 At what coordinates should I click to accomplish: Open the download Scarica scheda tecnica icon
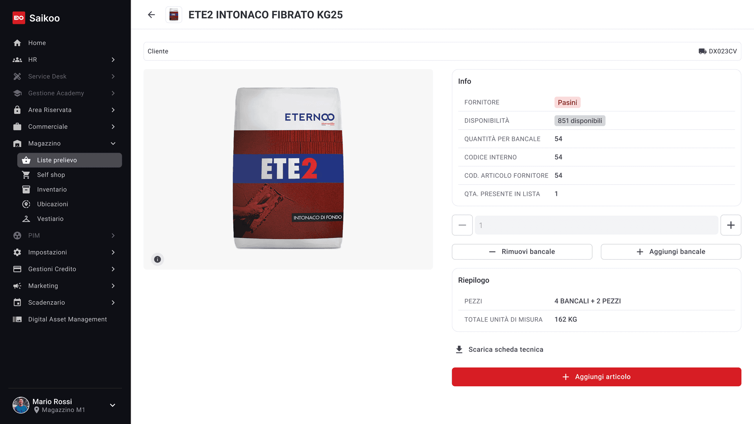tap(459, 349)
